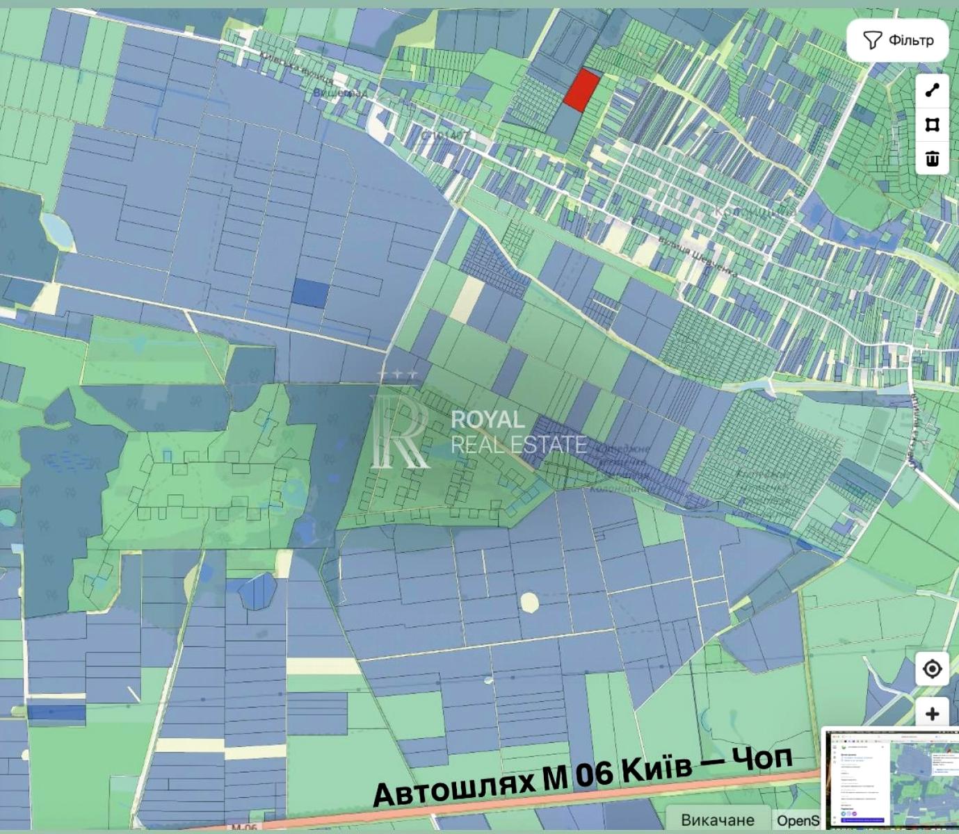Delete drawn shapes with the trash icon

pyautogui.click(x=932, y=159)
